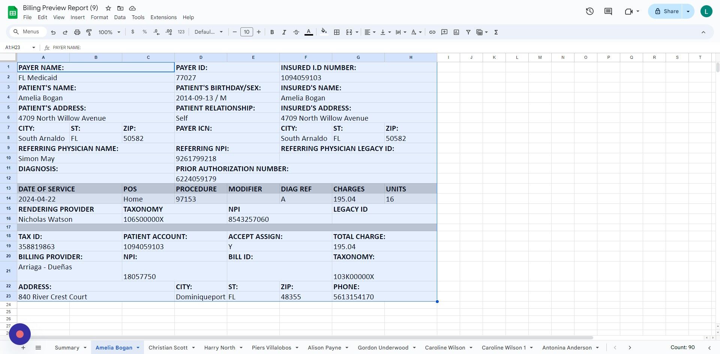Open the functions menu
The image size is (720, 354).
click(495, 32)
